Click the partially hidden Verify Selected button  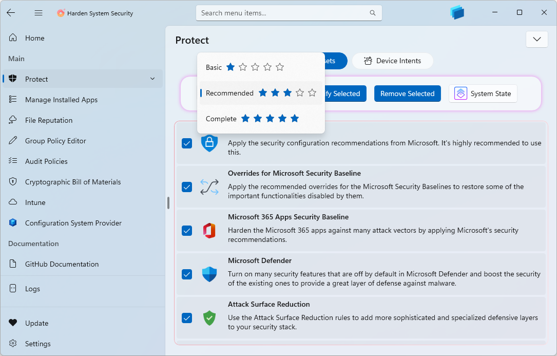pyautogui.click(x=345, y=93)
